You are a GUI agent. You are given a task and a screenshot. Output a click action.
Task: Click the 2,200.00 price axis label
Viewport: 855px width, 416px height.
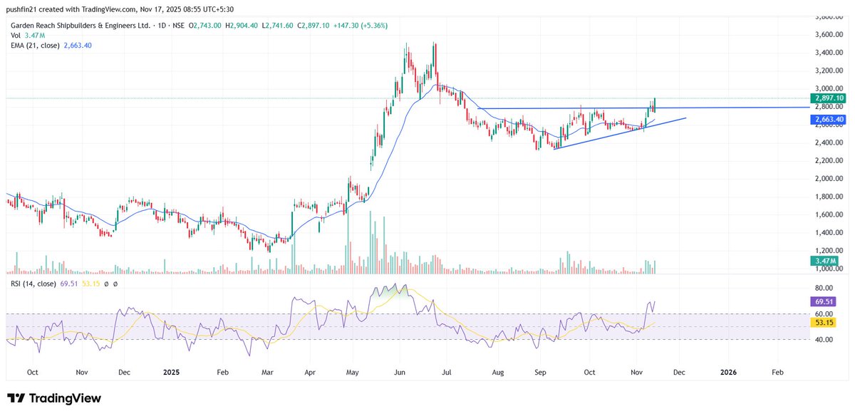click(x=829, y=160)
